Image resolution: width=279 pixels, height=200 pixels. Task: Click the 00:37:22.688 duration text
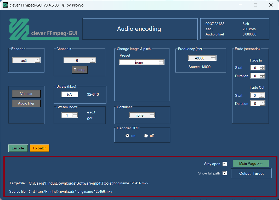tap(215, 24)
